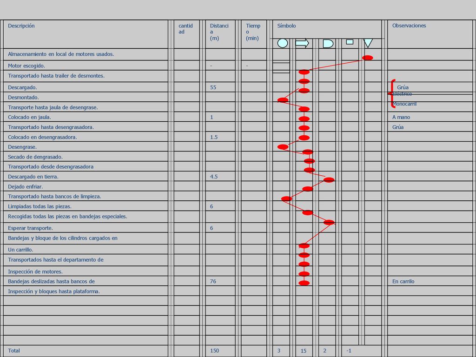Click the '-1' total value
This screenshot has width=476, height=357.
pos(349,350)
